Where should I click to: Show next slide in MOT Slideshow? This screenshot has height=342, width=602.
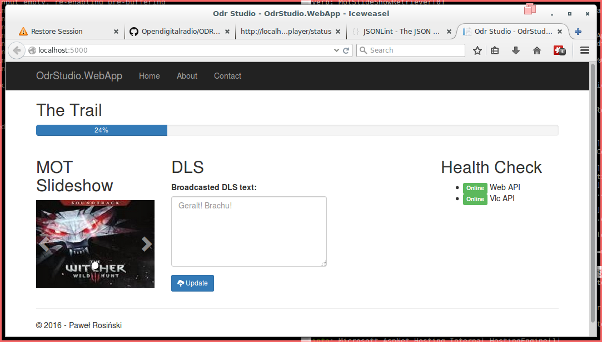(147, 244)
